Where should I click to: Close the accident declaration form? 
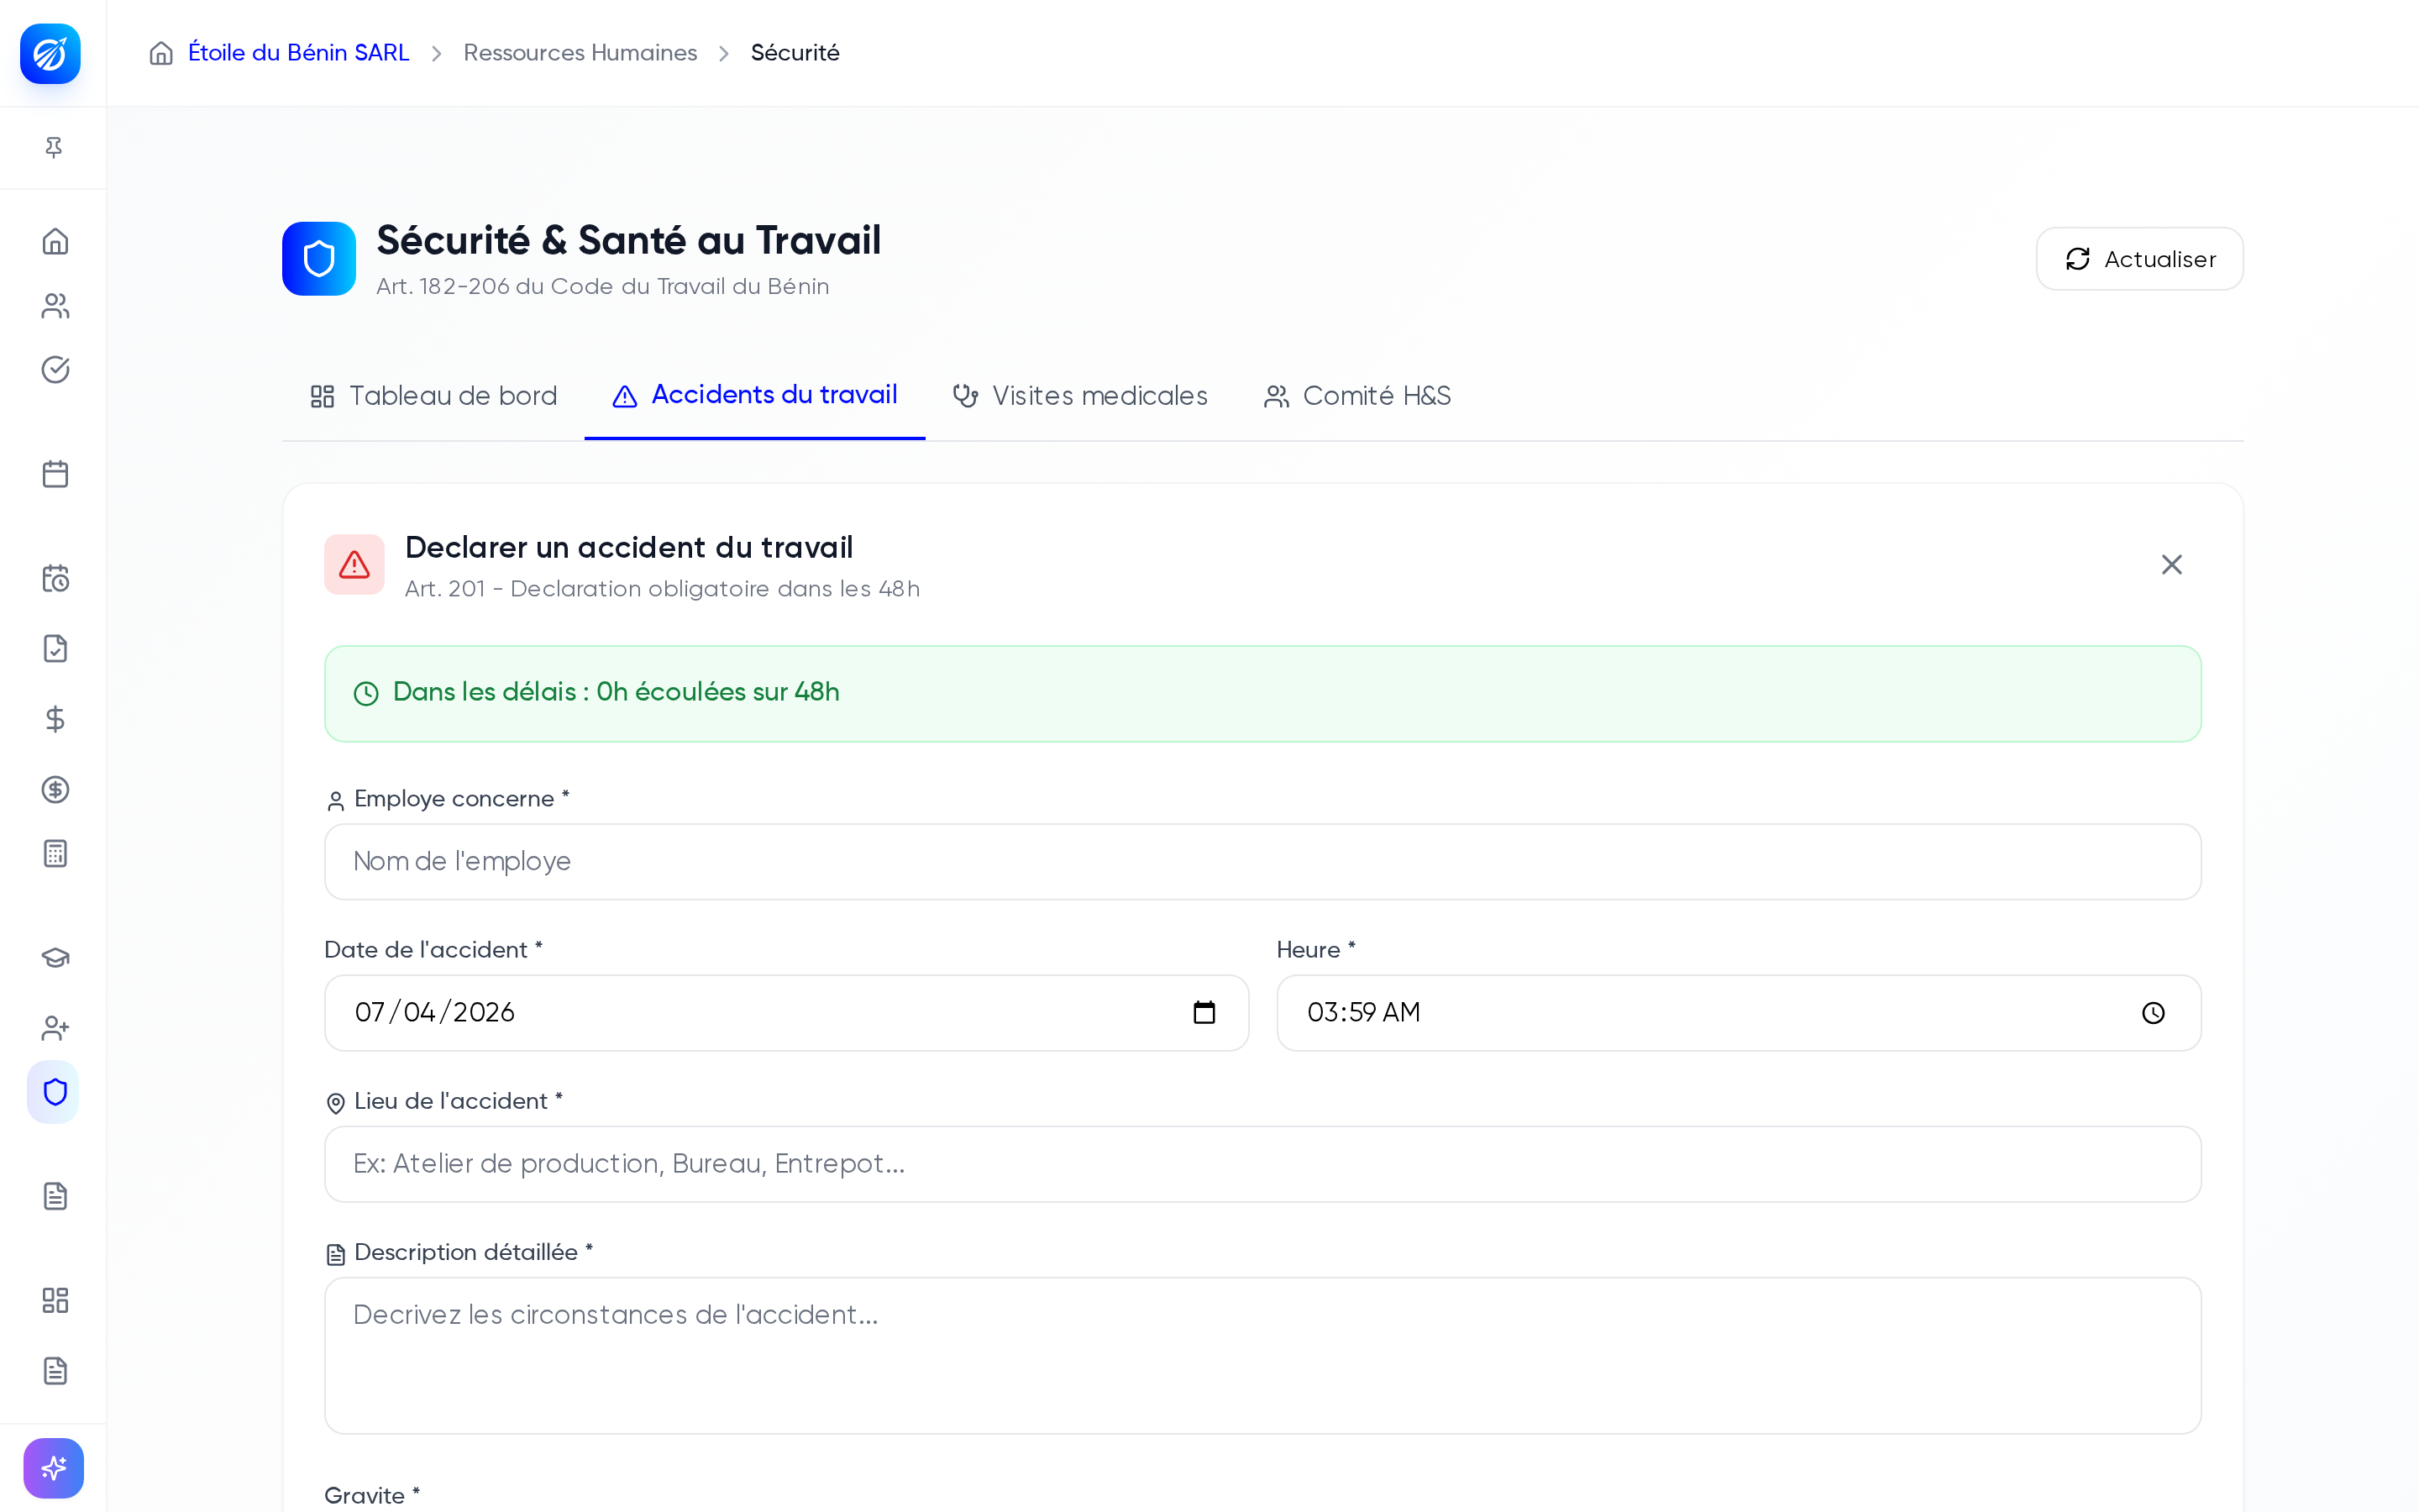pos(2171,565)
